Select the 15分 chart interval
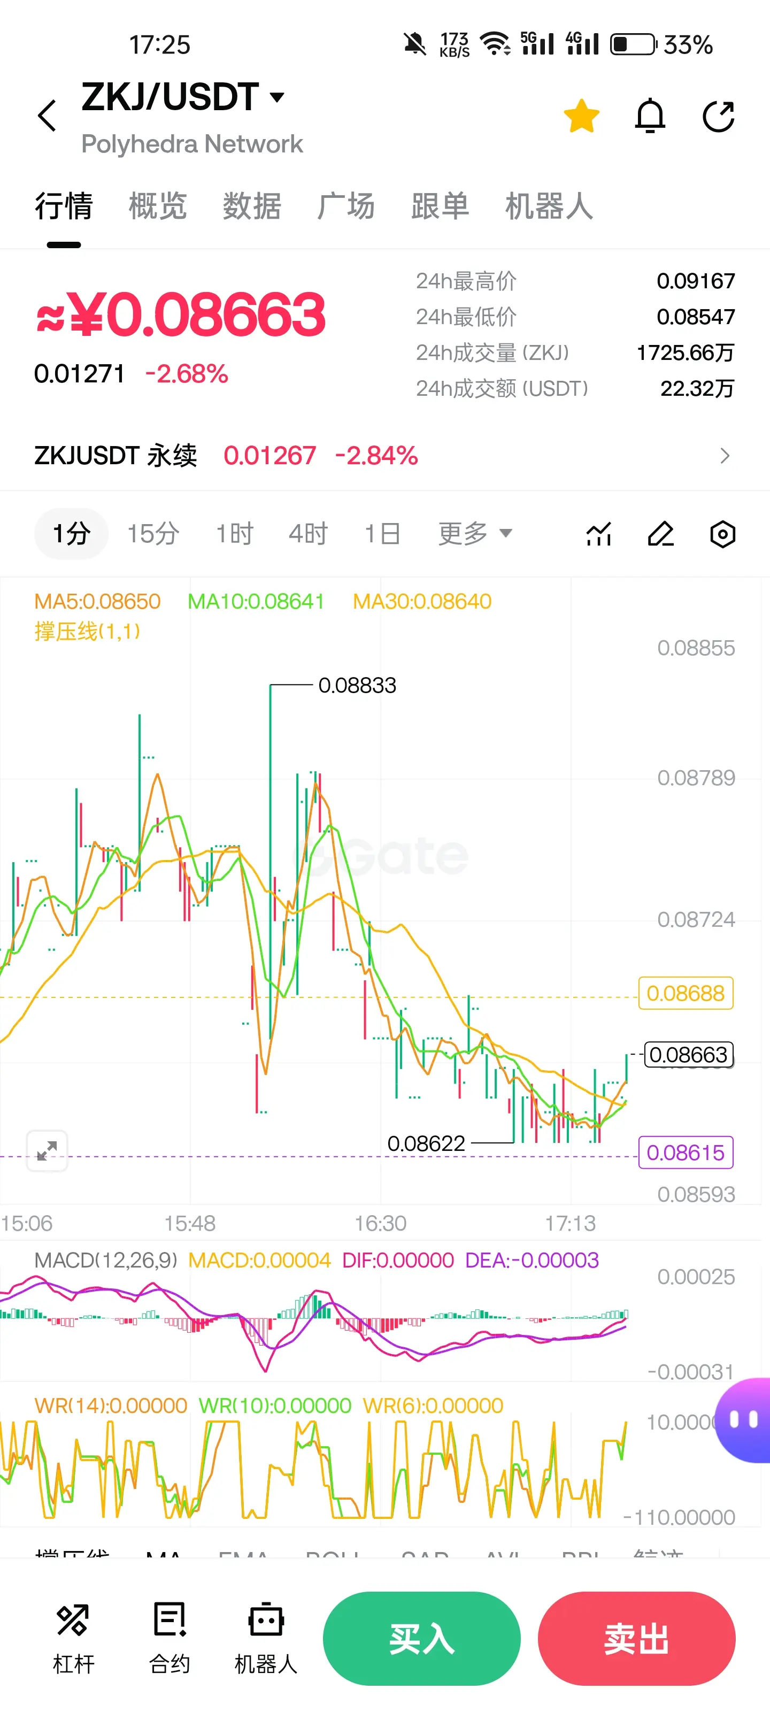The height and width of the screenshot is (1720, 770). click(x=153, y=534)
